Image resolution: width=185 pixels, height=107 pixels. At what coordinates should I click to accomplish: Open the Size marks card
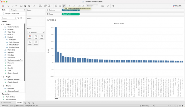[36, 37]
